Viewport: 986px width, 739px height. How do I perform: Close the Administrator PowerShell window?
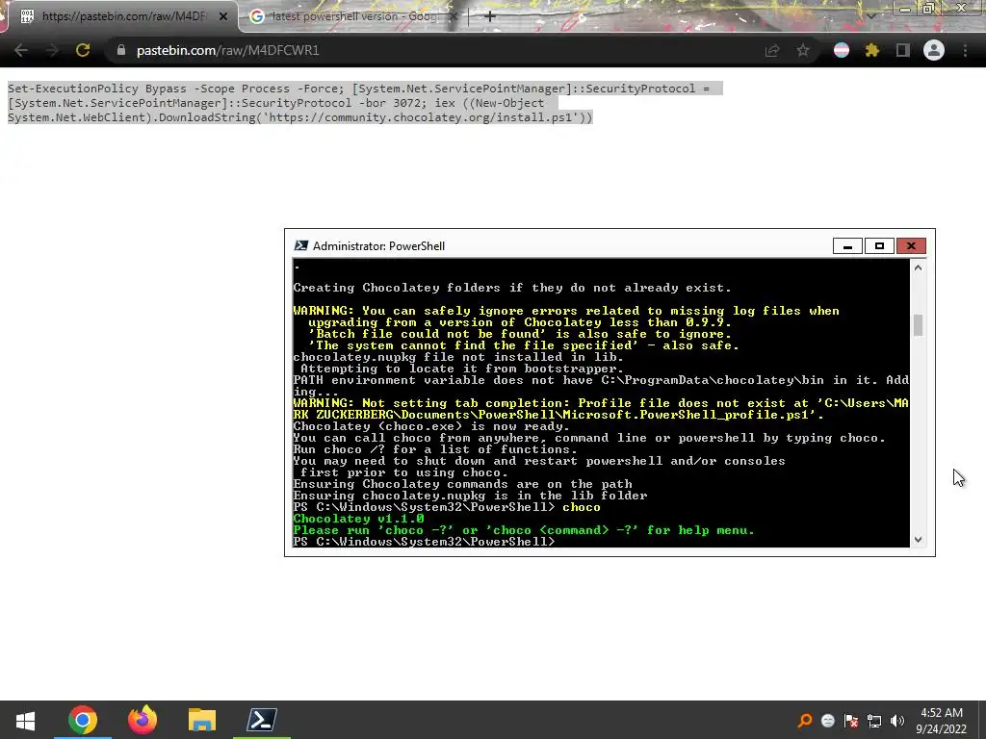coord(911,245)
